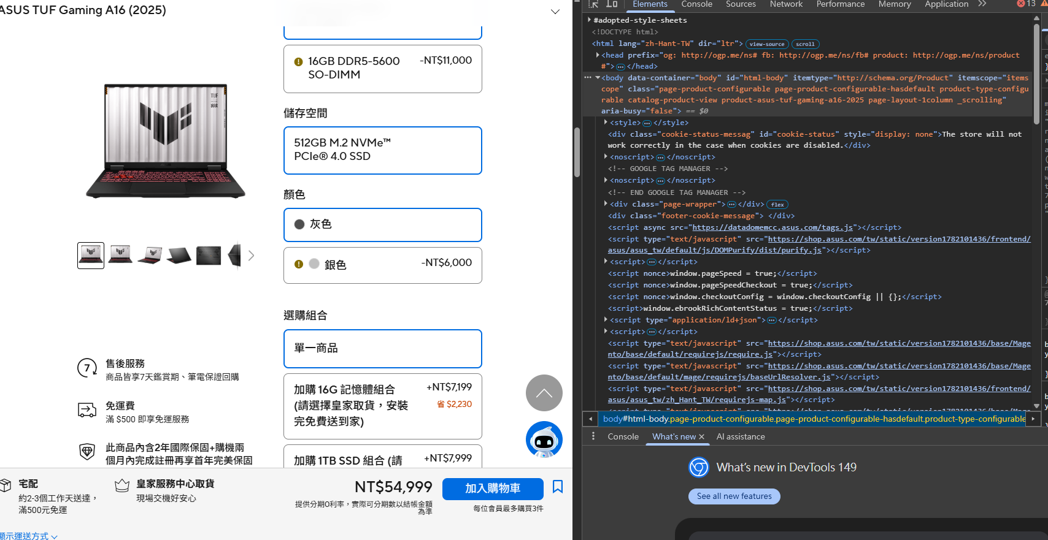The height and width of the screenshot is (540, 1048).
Task: Click the scroll-to-top arrow circle button
Action: coord(544,393)
